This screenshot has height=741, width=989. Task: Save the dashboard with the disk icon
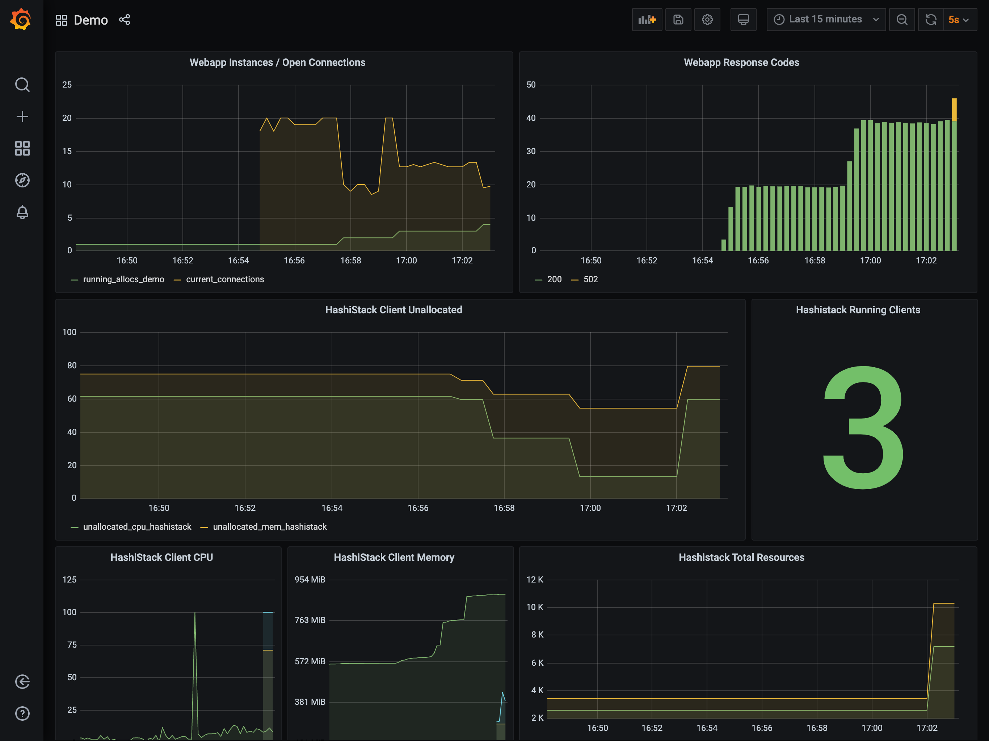pos(678,20)
